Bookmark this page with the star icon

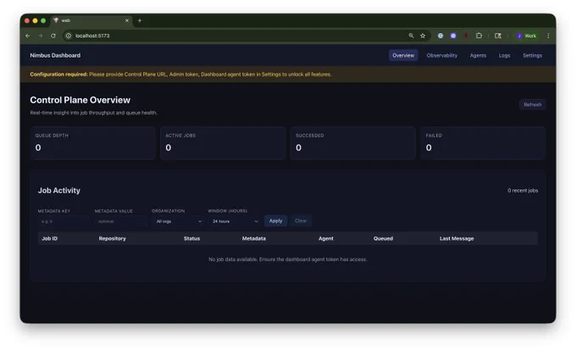point(423,36)
